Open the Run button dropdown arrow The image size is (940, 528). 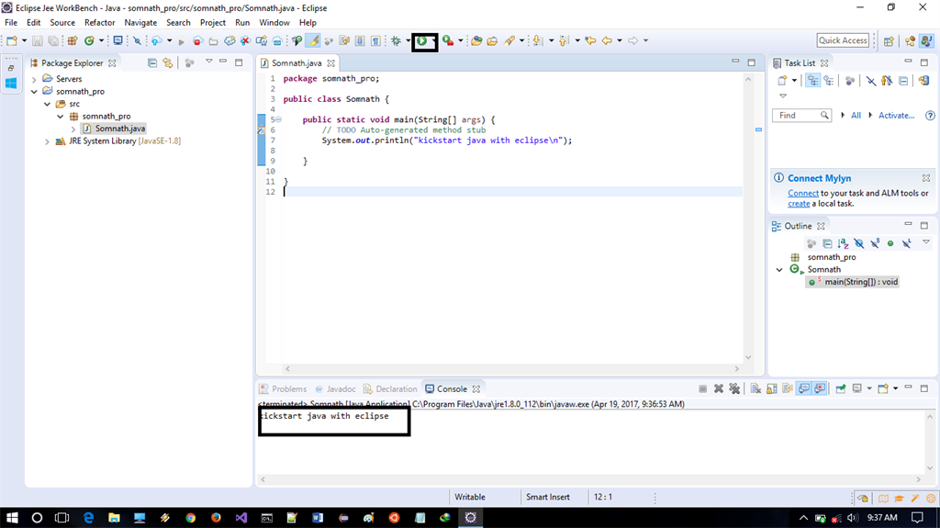pyautogui.click(x=433, y=40)
